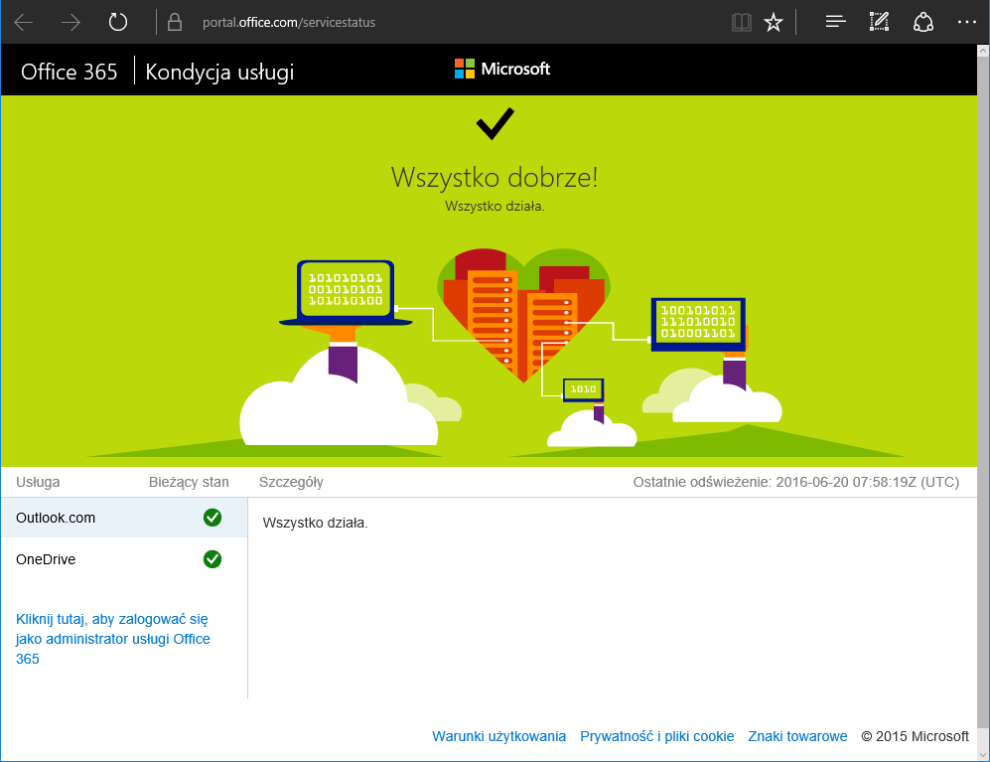Click the padlock security icon
990x762 pixels.
[174, 23]
